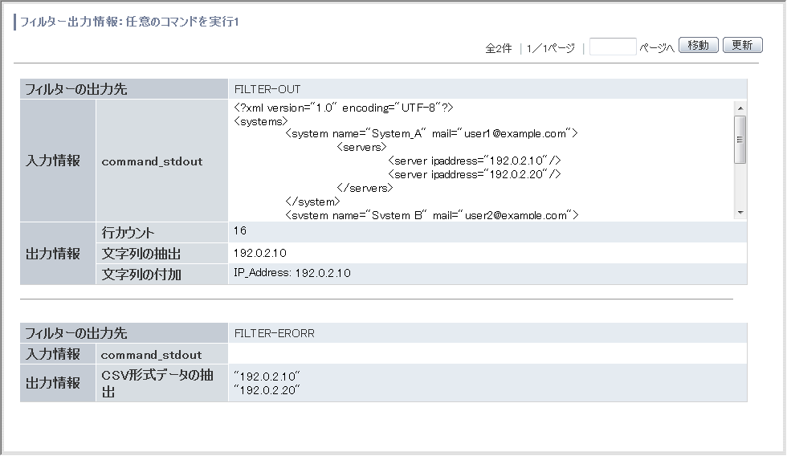Click the System_A xml line in output
Viewport: 787px width, 456px height.
(x=432, y=133)
